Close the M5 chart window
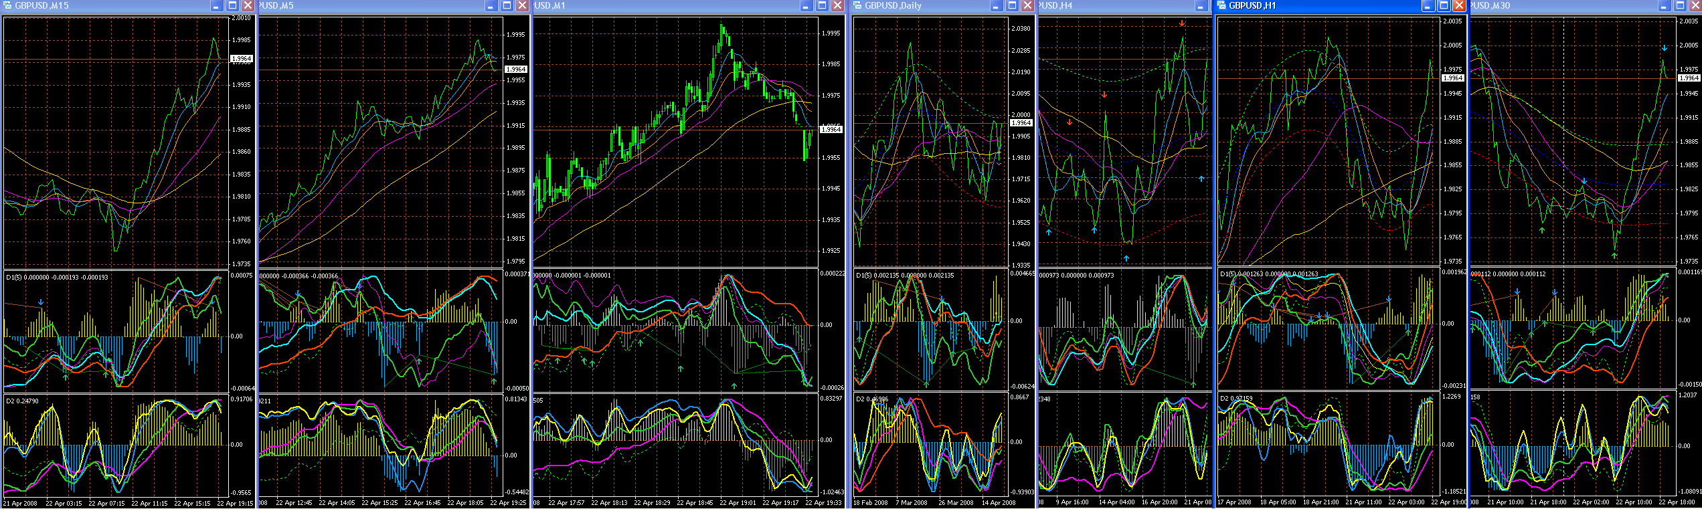Image resolution: width=1702 pixels, height=509 pixels. pyautogui.click(x=522, y=5)
